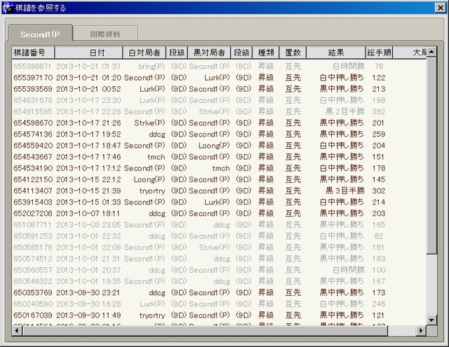Image resolution: width=449 pixels, height=347 pixels.
Task: Select game record 654113407
Action: [x=219, y=191]
